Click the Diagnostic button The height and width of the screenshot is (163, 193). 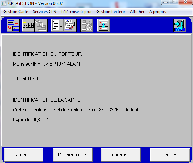(121, 155)
